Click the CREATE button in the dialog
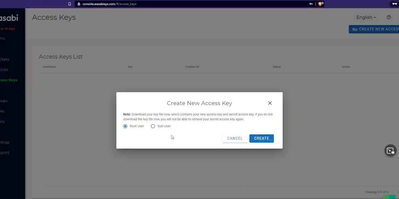Image resolution: width=399 pixels, height=199 pixels. click(x=261, y=138)
